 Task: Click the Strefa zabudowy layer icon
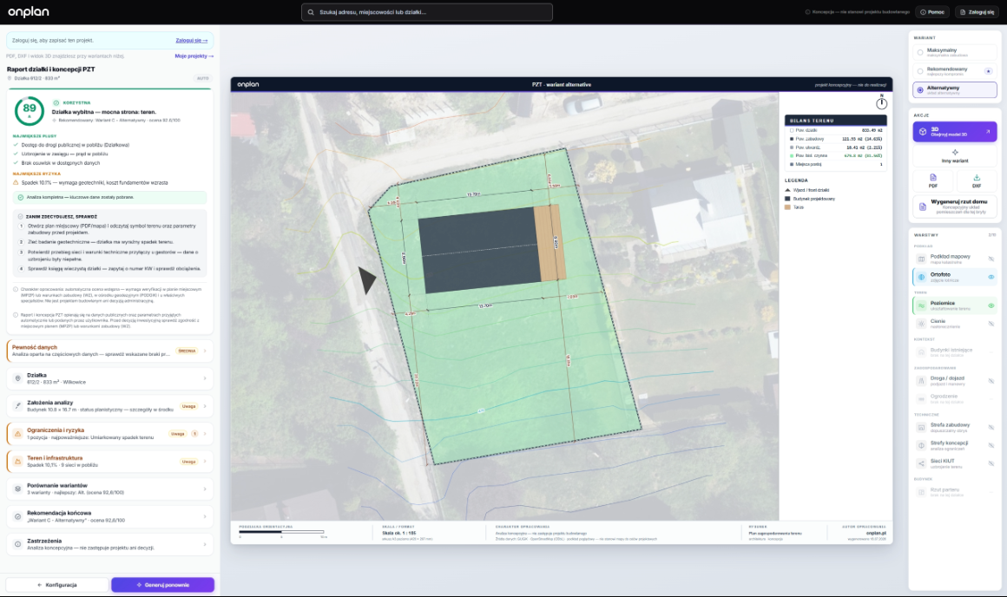click(921, 427)
